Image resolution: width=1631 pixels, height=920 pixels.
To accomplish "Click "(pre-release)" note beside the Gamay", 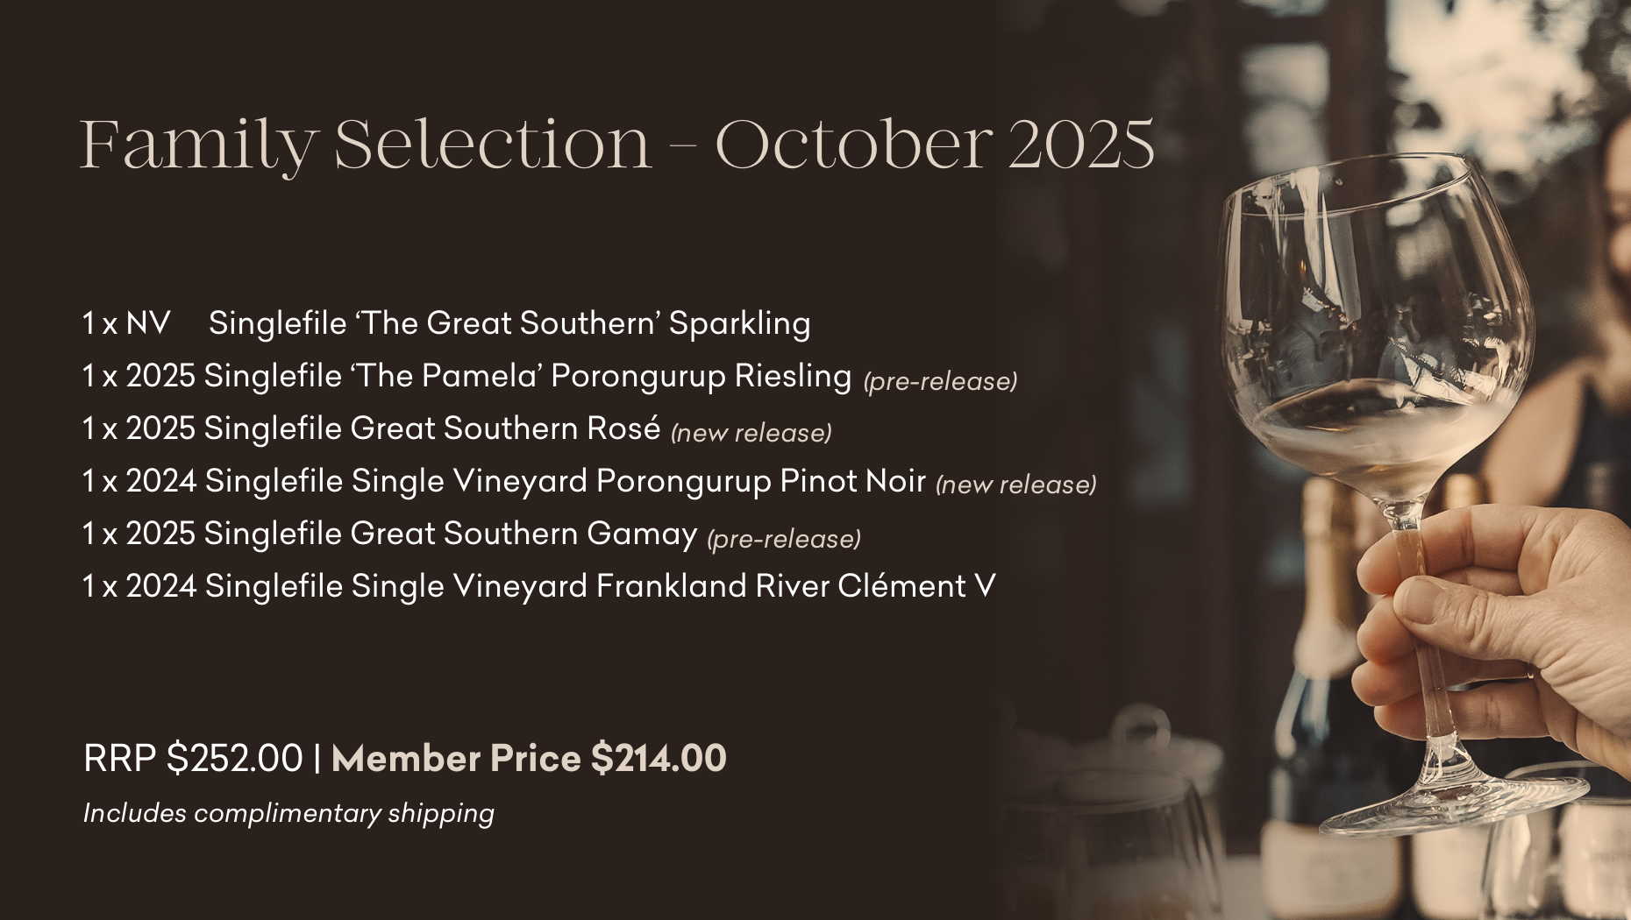I will point(784,538).
